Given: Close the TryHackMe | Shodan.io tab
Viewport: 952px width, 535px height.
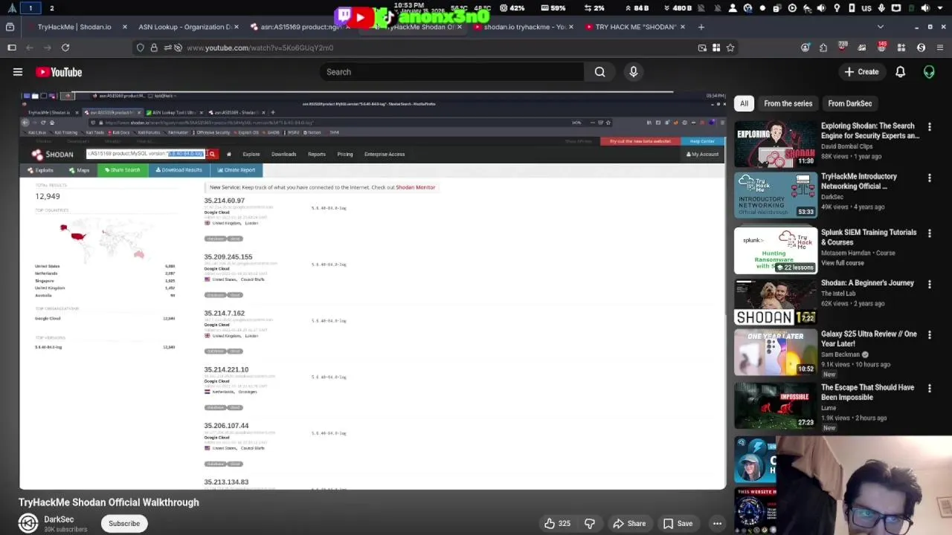Looking at the screenshot, I should (x=124, y=27).
